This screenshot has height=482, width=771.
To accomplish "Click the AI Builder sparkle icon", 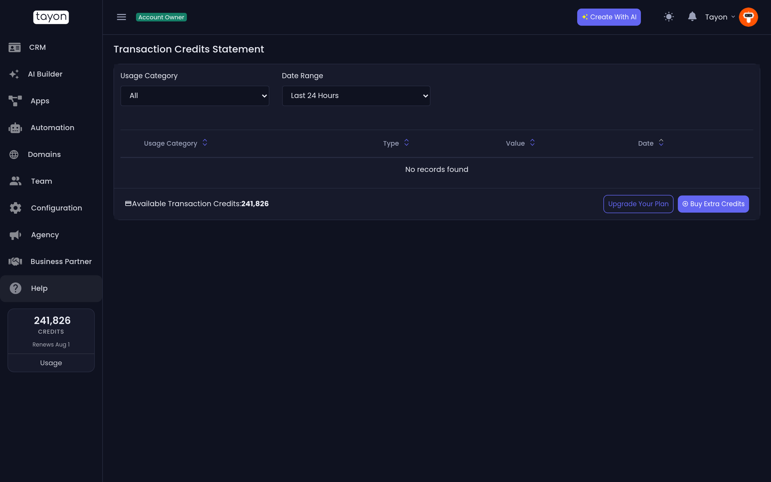I will tap(14, 74).
